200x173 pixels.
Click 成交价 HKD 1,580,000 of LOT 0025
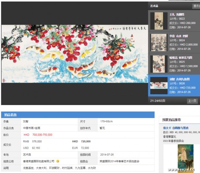click(x=184, y=66)
